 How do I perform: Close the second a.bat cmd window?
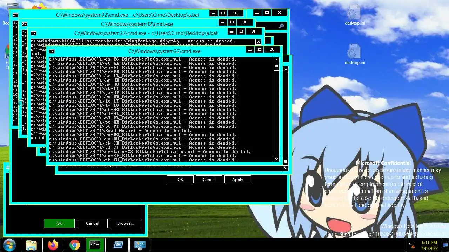(254, 31)
